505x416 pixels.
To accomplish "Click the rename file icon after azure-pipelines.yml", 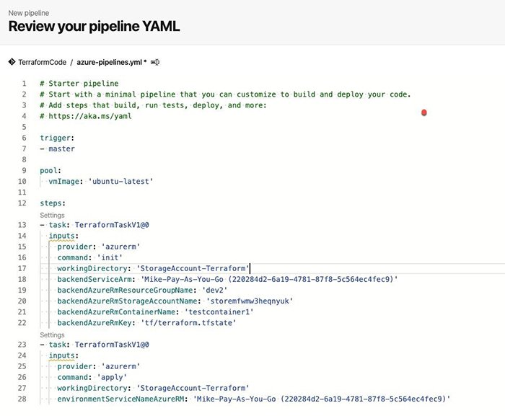I will 155,63.
